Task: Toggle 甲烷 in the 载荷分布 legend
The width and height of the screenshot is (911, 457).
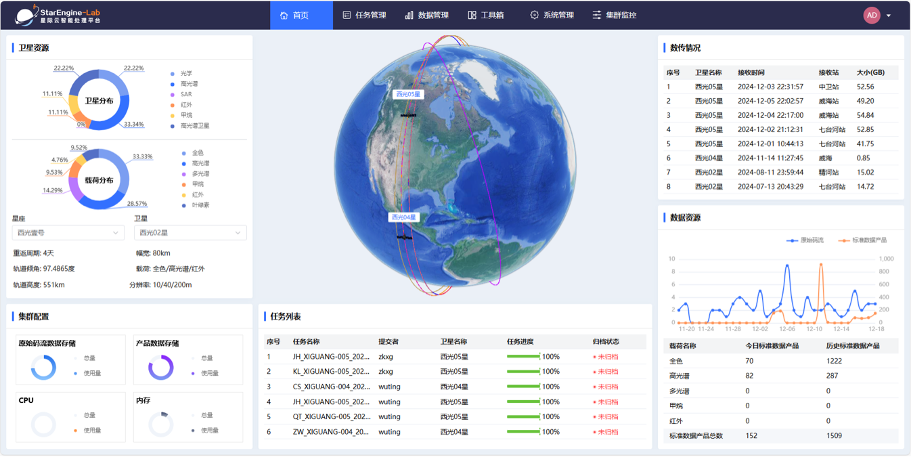Action: [x=192, y=184]
